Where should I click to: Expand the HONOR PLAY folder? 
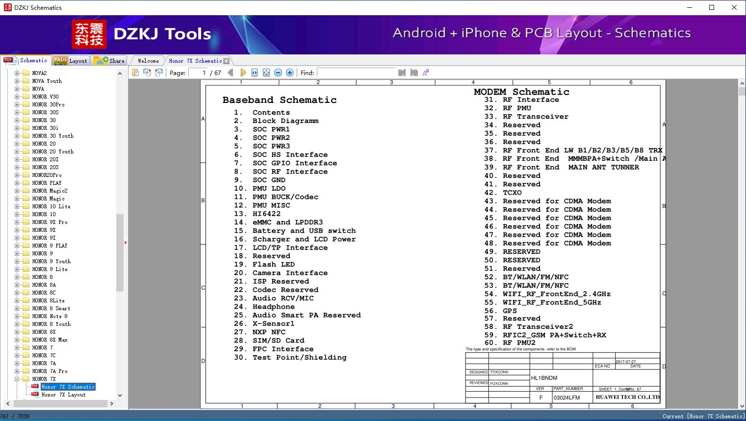17,183
